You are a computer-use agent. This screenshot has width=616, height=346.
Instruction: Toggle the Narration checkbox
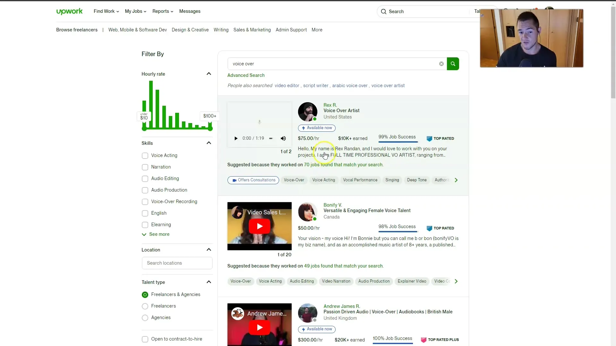pos(145,167)
